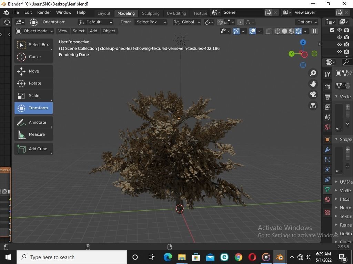
Task: Select the Add Cube tool
Action: (x=33, y=149)
